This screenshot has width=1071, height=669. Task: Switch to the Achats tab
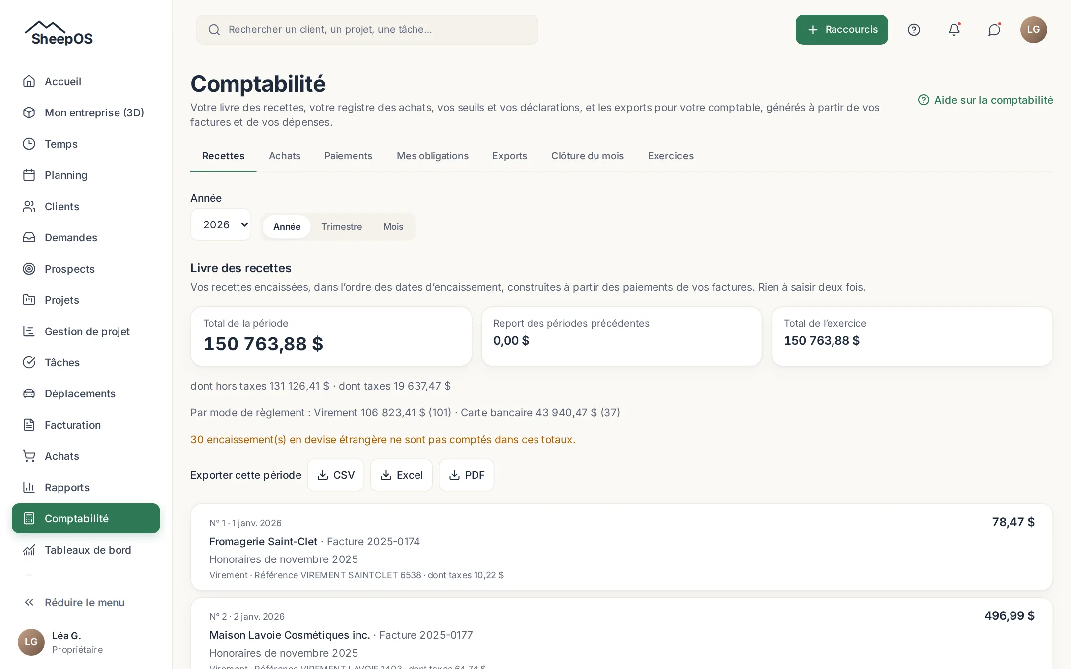(285, 156)
